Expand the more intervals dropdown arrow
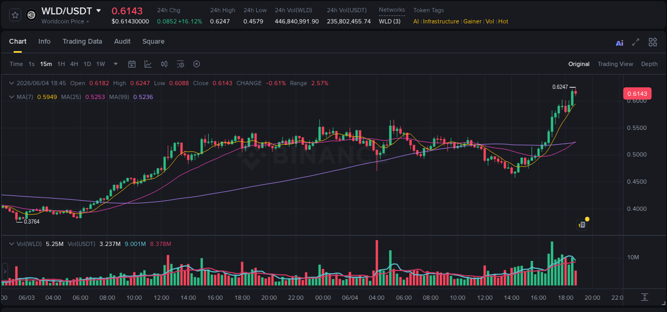The width and height of the screenshot is (667, 312). 116,64
